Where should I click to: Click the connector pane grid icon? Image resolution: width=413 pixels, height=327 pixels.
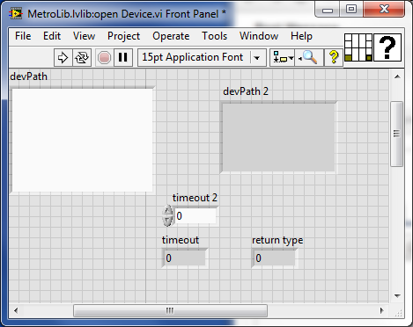point(358,47)
